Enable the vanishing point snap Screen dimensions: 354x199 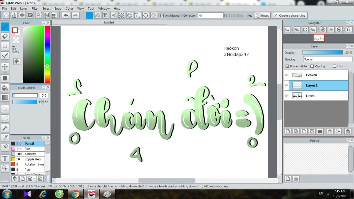(113, 15)
